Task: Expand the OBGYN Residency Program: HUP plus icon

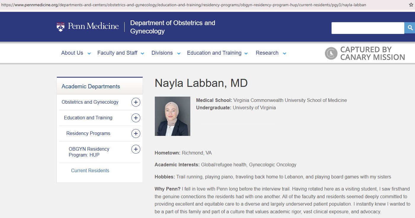Action: click(x=136, y=149)
